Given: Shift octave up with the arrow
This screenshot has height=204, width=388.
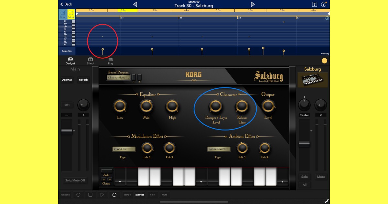Looking at the screenshot, I should tap(109, 179).
